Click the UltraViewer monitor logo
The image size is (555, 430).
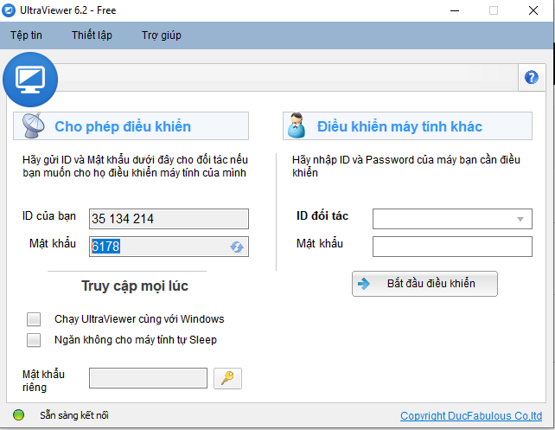pos(30,80)
